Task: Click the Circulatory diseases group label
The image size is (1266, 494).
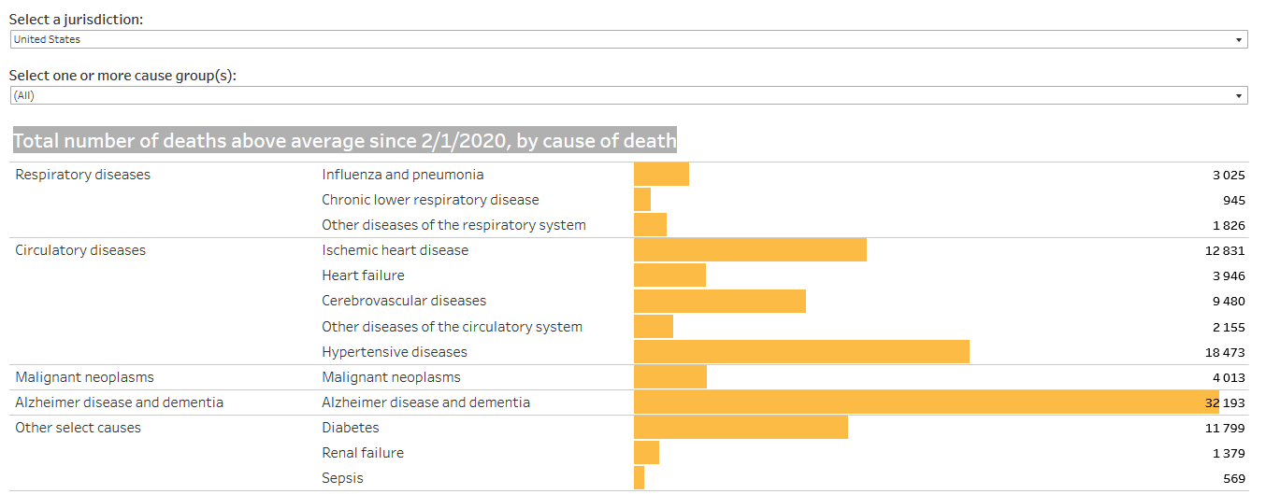Action: tap(80, 250)
